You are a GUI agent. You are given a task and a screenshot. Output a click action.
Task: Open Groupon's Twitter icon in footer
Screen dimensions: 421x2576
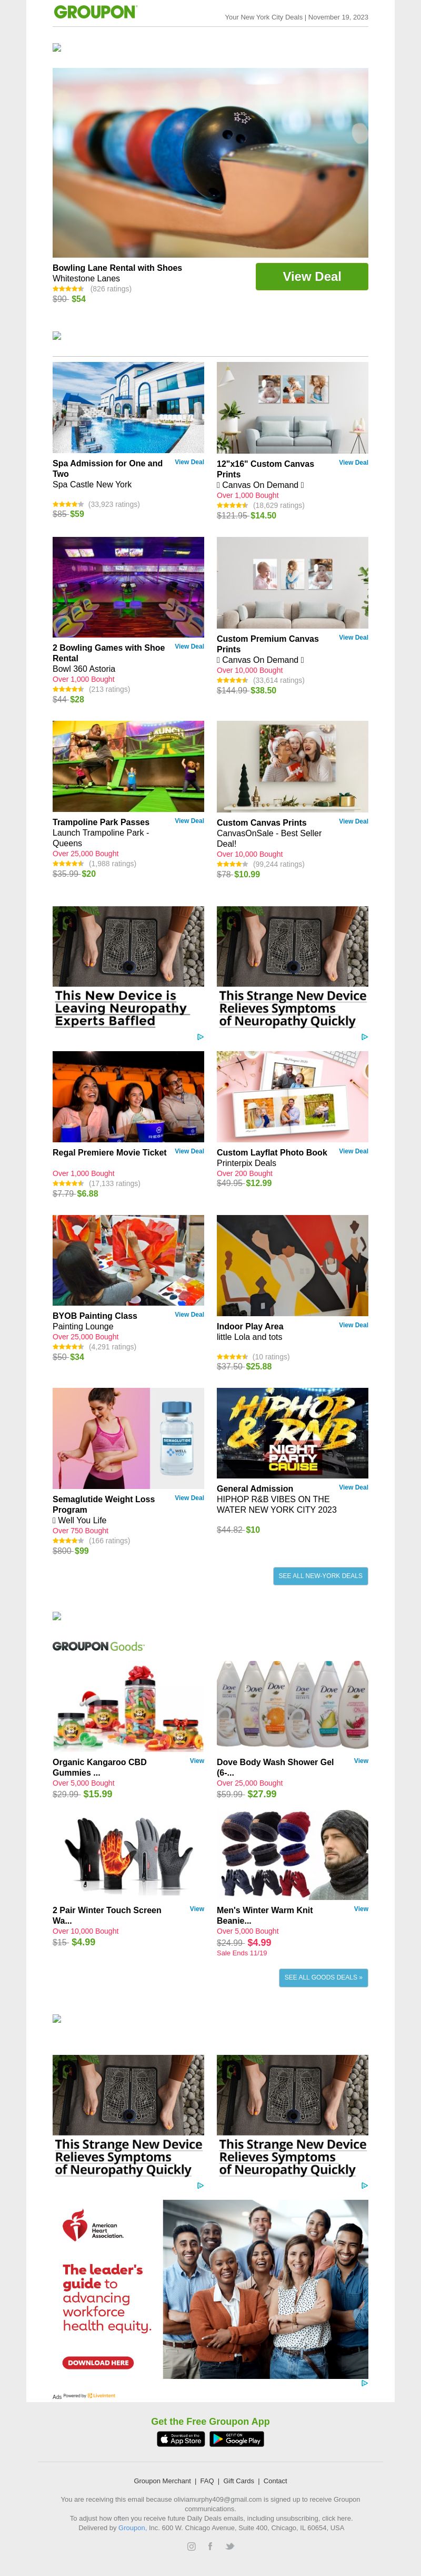pyautogui.click(x=229, y=2546)
